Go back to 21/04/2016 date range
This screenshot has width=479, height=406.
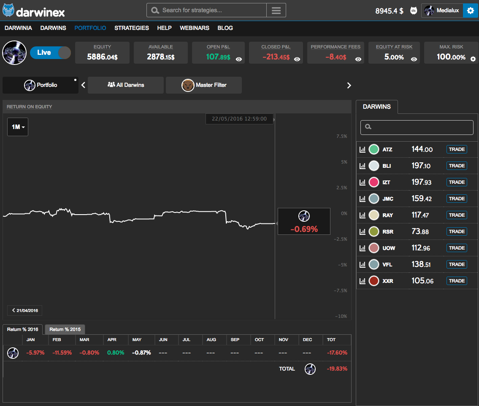[x=25, y=311]
